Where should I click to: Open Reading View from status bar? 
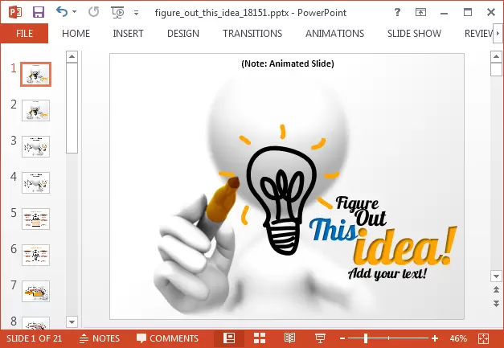[x=289, y=338]
